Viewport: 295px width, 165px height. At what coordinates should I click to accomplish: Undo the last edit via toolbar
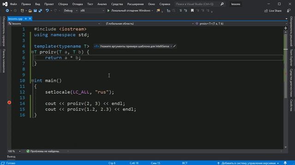click(47, 11)
